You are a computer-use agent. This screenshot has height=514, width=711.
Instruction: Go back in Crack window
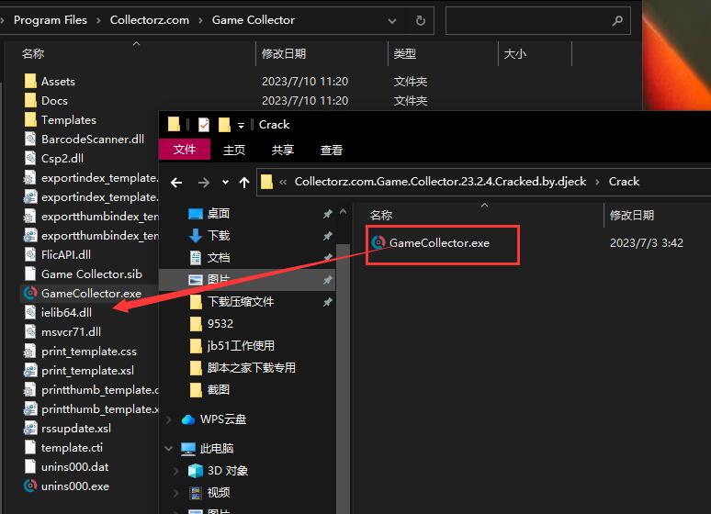[x=176, y=183]
